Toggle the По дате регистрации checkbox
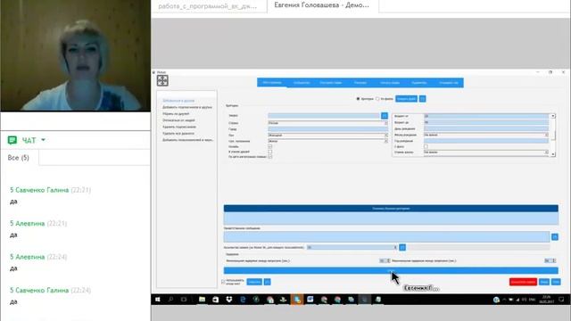The width and height of the screenshot is (571, 321). (269, 157)
